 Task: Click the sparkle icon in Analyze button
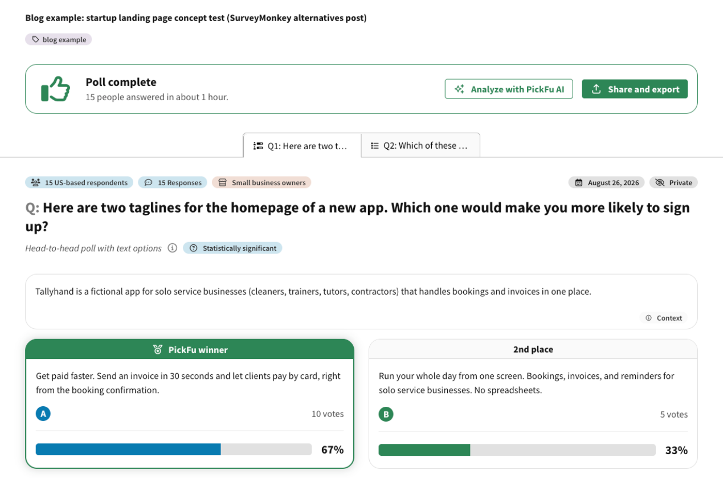[459, 89]
